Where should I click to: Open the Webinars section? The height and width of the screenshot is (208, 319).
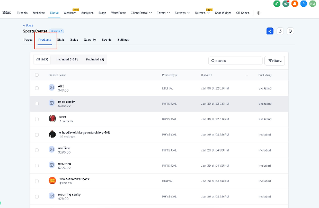pos(70,13)
